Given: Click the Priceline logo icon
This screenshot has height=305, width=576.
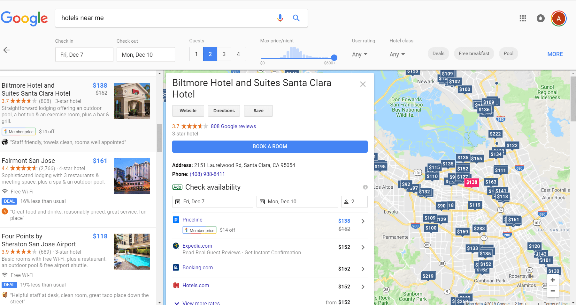Looking at the screenshot, I should [x=176, y=220].
